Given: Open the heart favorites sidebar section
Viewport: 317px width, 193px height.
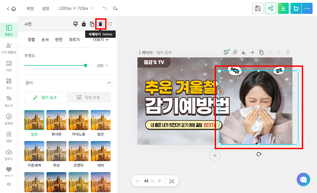Looking at the screenshot, I should (x=9, y=171).
